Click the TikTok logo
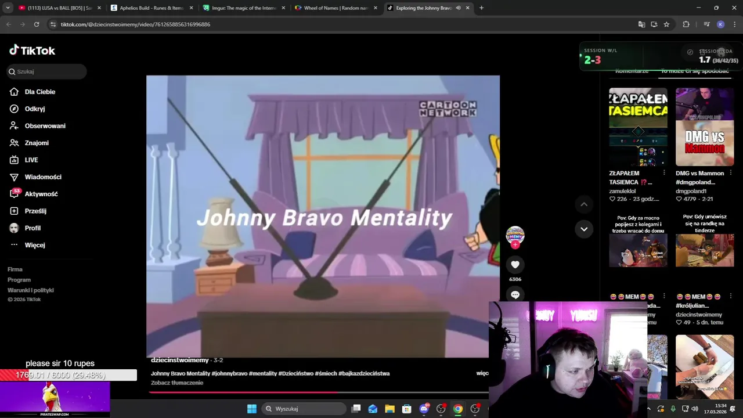The image size is (743, 418). 32,51
